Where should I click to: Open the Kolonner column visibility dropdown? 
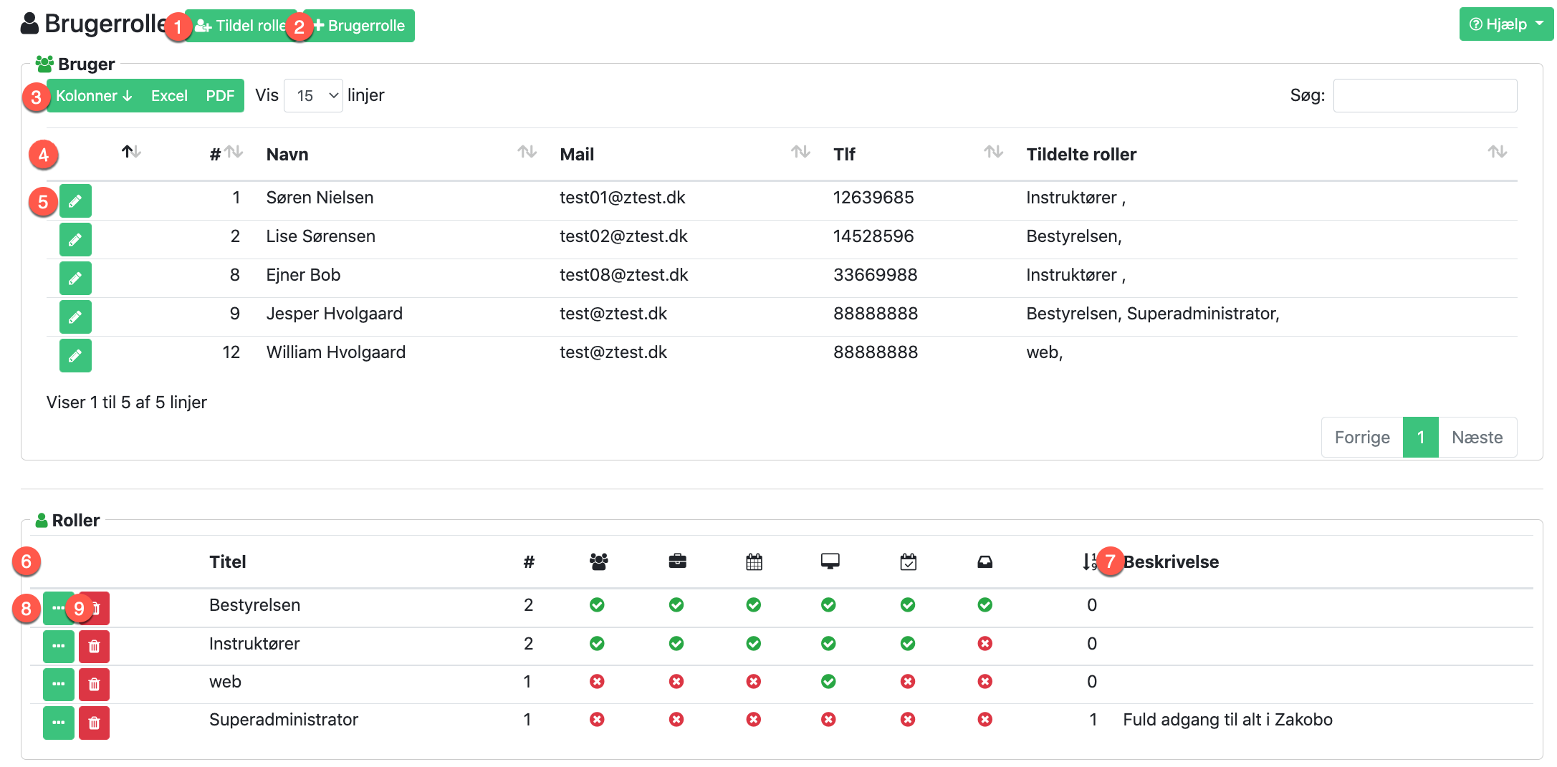[x=93, y=96]
